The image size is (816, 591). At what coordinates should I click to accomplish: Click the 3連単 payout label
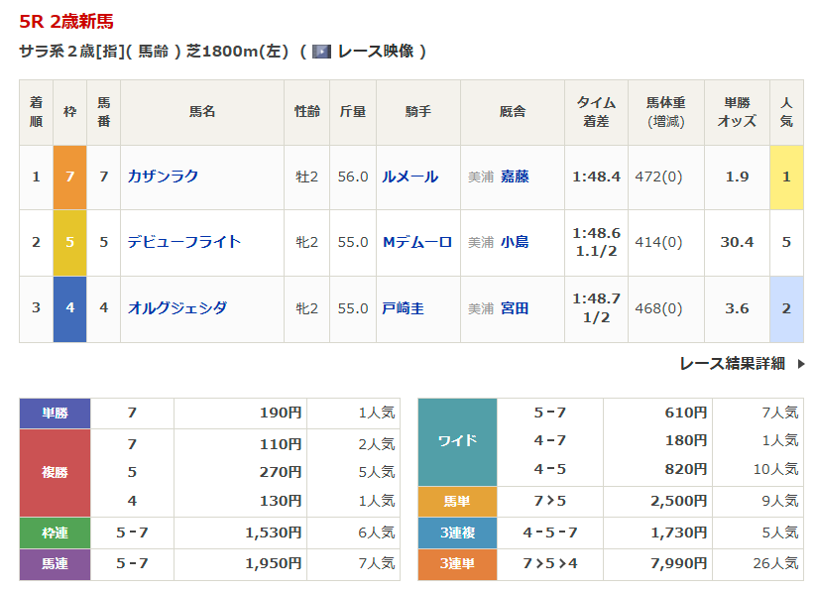(457, 563)
